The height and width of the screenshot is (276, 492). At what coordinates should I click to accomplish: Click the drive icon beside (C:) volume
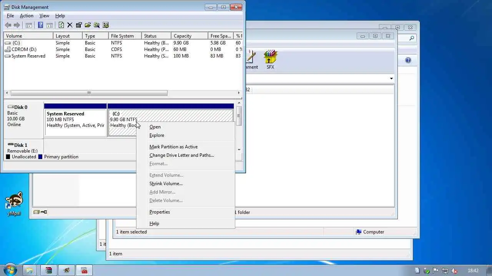pos(8,43)
